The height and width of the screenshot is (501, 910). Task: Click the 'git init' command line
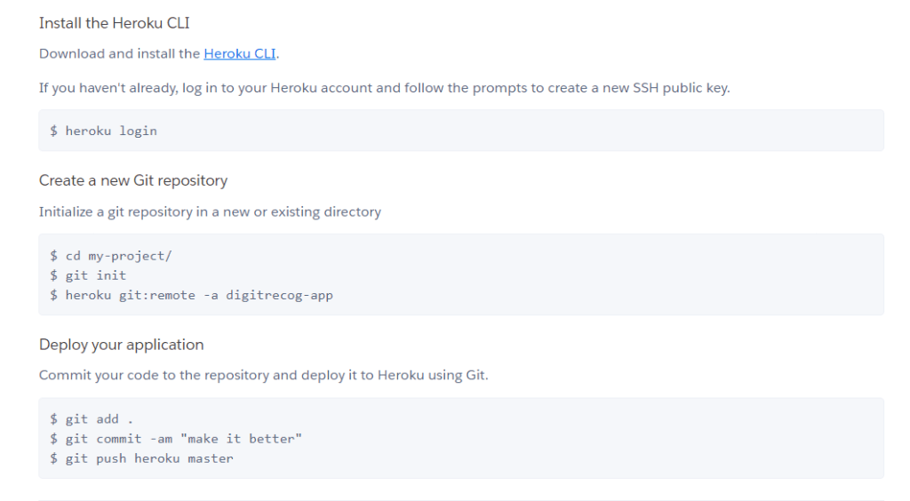pos(95,275)
